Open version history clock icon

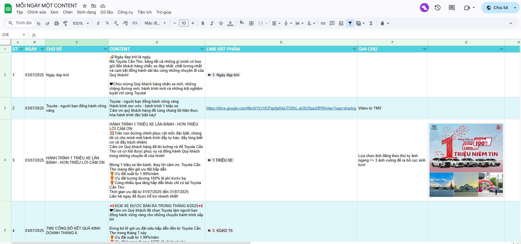tap(437, 8)
